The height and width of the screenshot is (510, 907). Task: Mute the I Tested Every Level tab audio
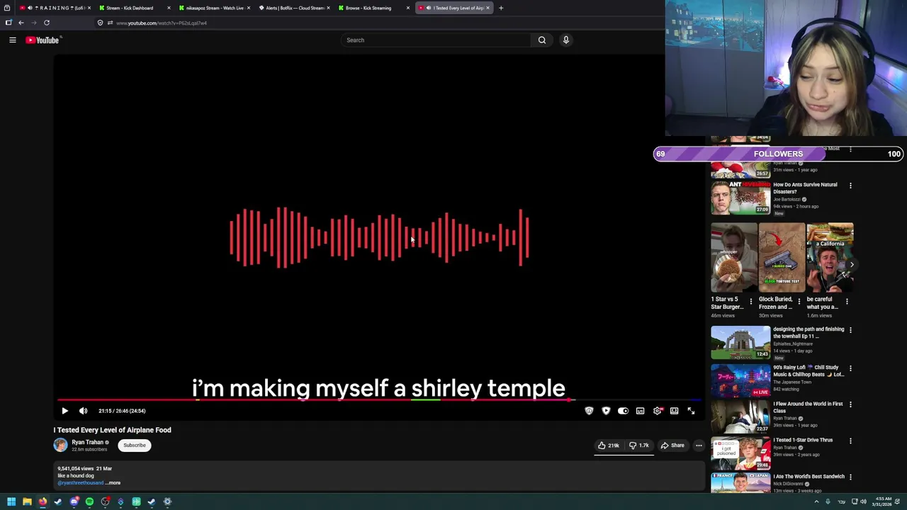pyautogui.click(x=429, y=8)
